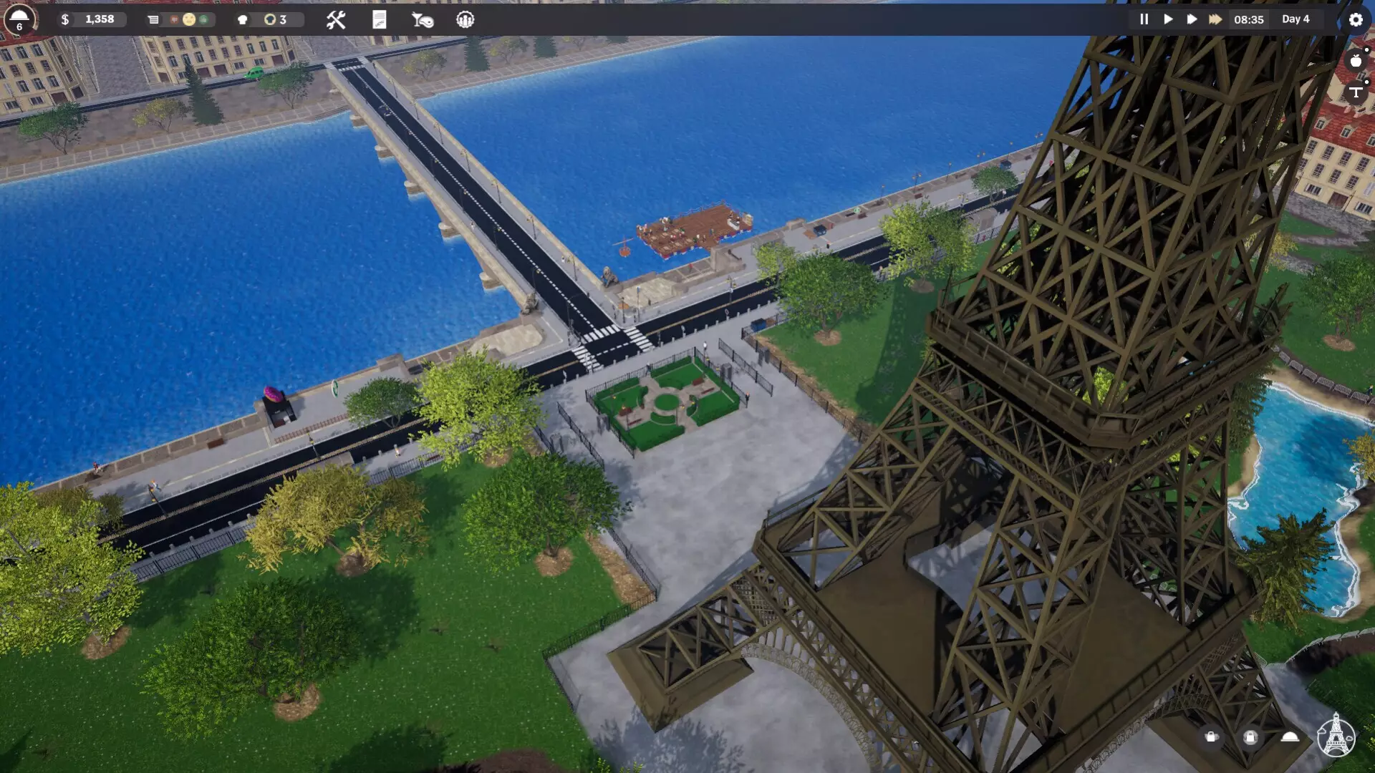Expand the Day 4 date display

[x=1296, y=19]
